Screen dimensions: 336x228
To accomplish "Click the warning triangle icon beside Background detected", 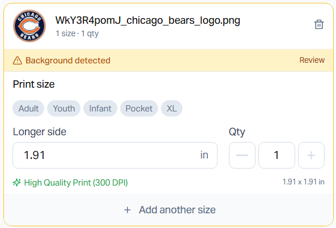I will tap(18, 61).
